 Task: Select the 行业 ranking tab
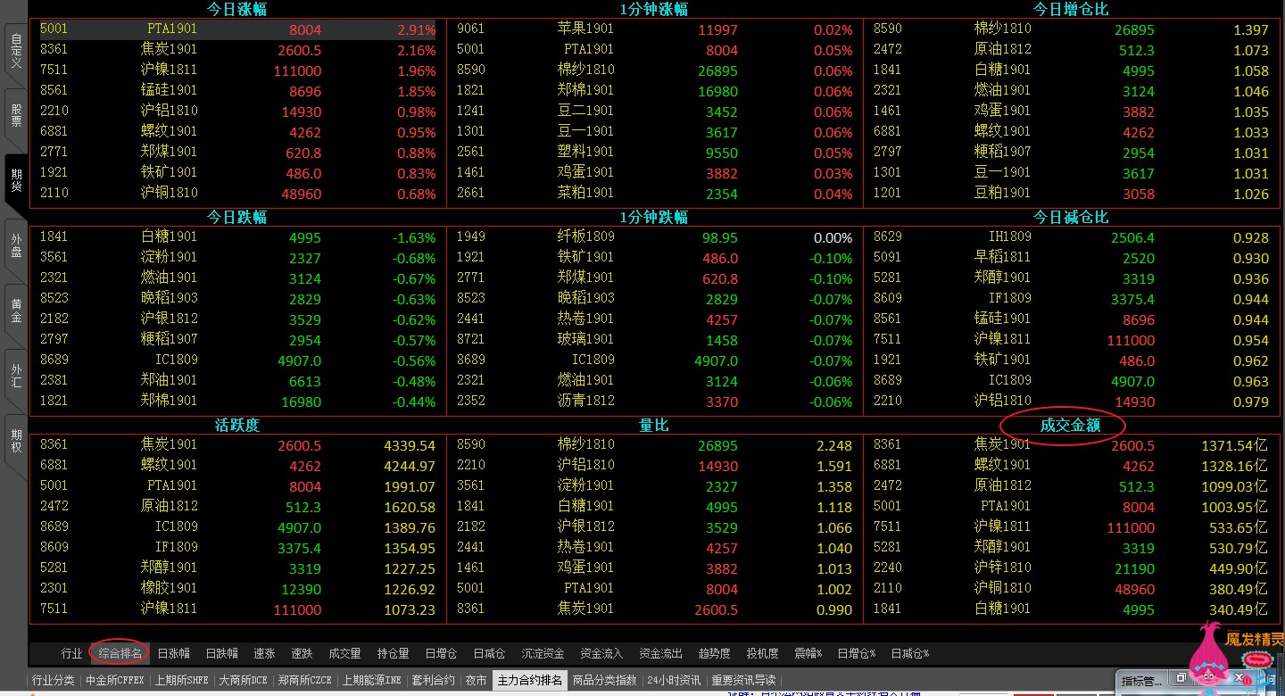coord(71,654)
